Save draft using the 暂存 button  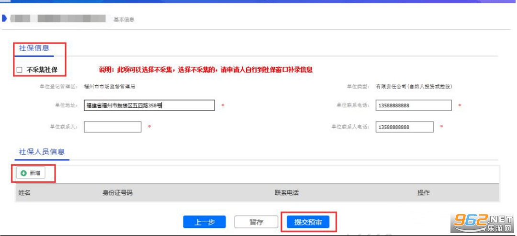coord(256,222)
